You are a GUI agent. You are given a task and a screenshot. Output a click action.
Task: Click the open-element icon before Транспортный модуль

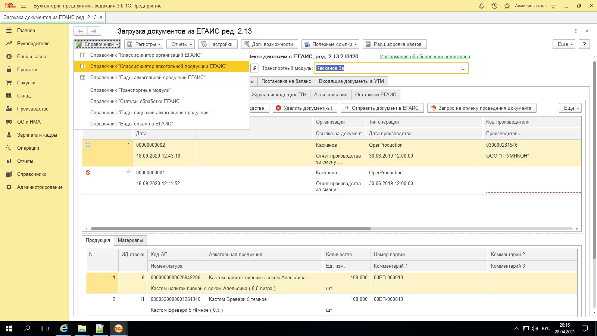point(254,68)
